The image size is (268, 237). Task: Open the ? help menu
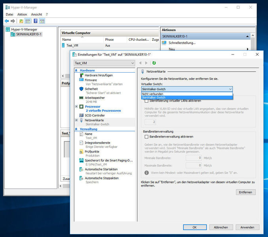coord(47,15)
